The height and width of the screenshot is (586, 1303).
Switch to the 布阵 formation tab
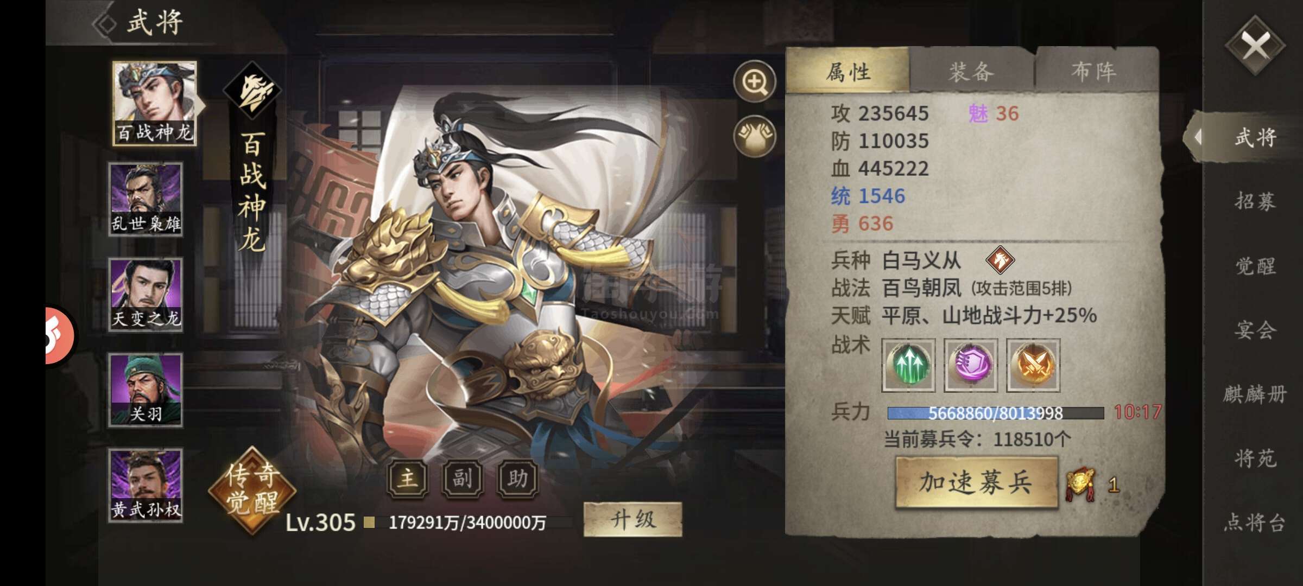click(1095, 71)
